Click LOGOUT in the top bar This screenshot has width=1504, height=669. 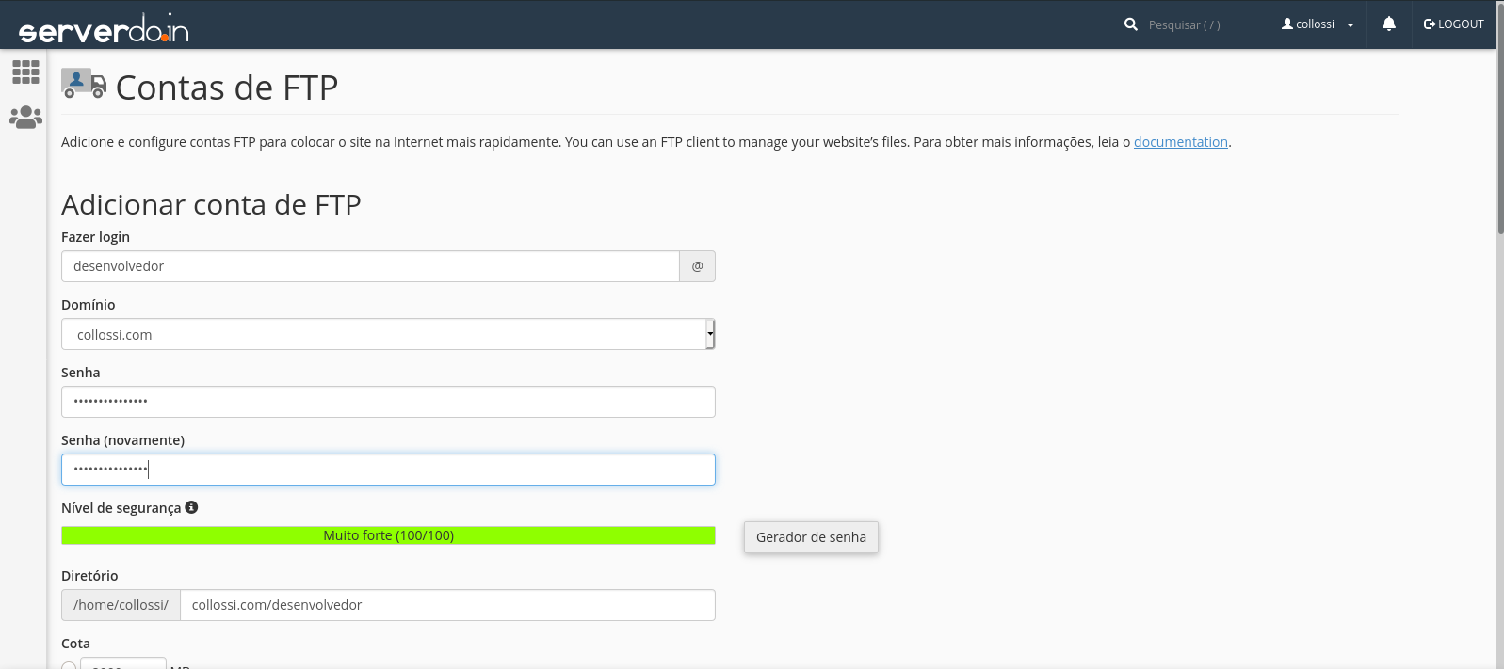1453,24
